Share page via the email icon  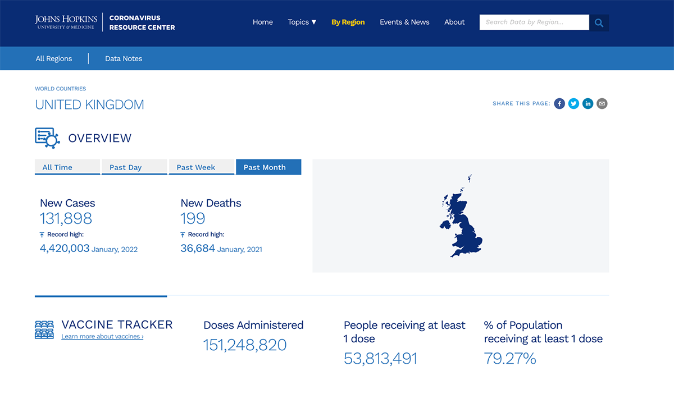[x=602, y=103]
